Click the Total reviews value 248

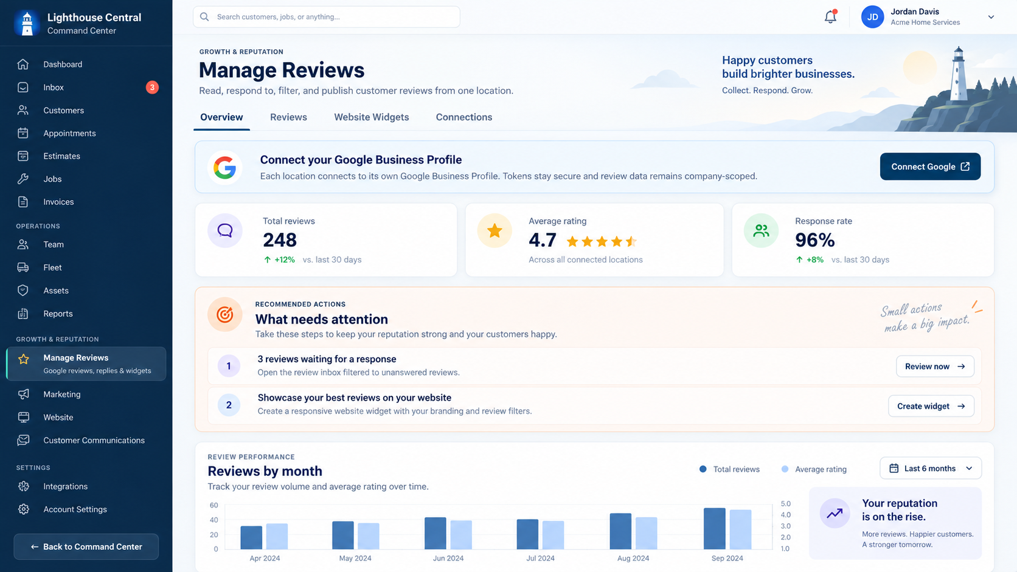(280, 240)
